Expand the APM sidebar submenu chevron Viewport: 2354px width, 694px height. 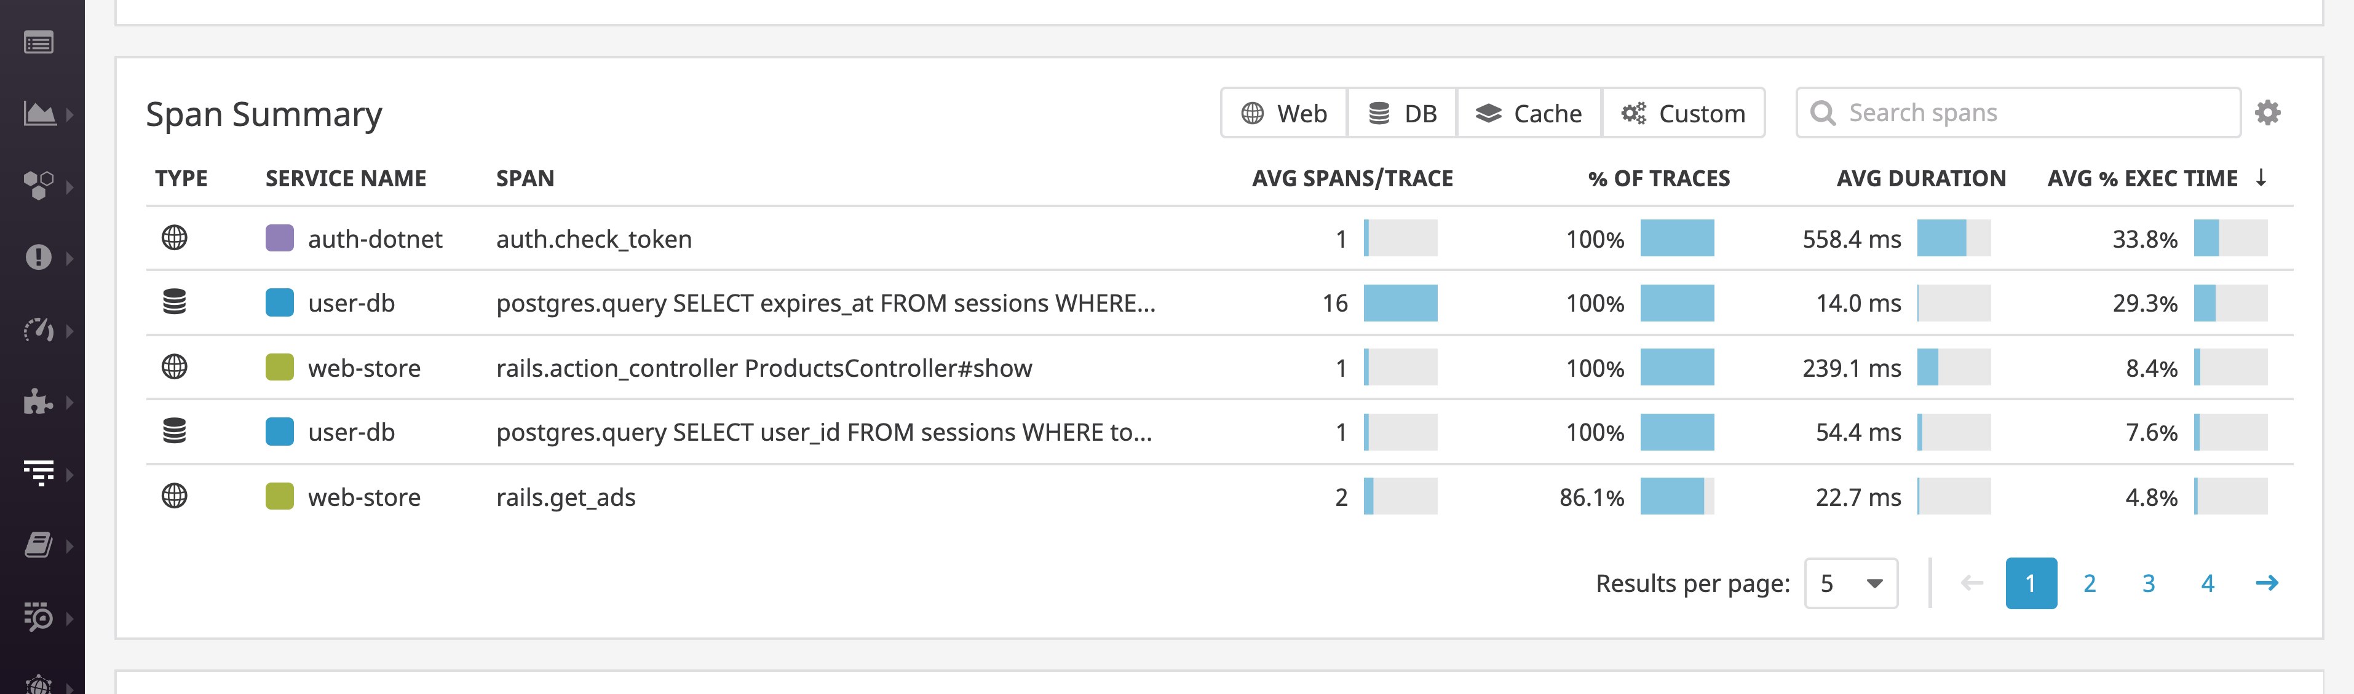69,474
